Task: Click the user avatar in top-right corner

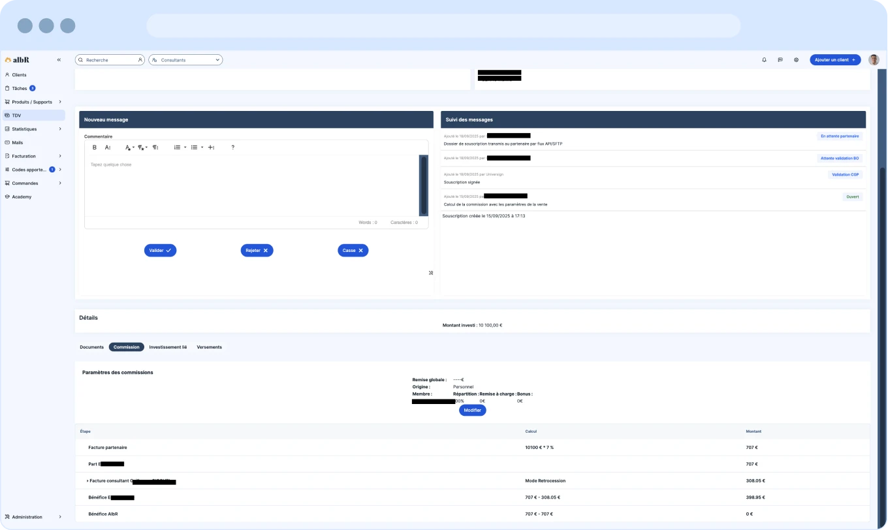Action: (874, 60)
